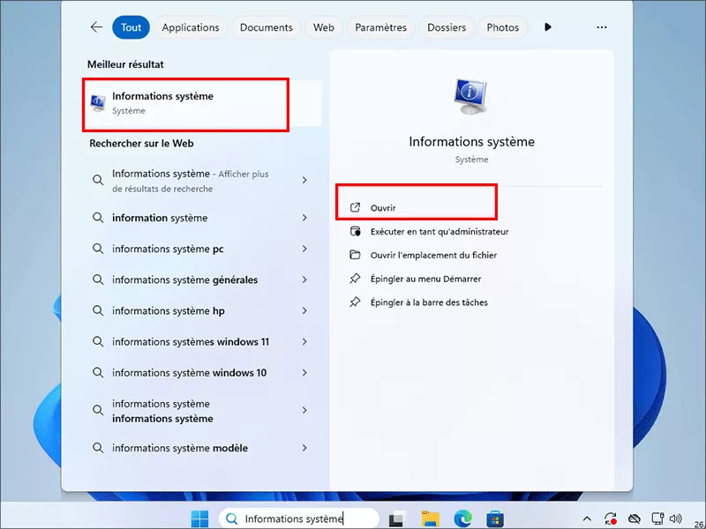
Task: Click the cast device icon in the tray
Action: click(657, 518)
